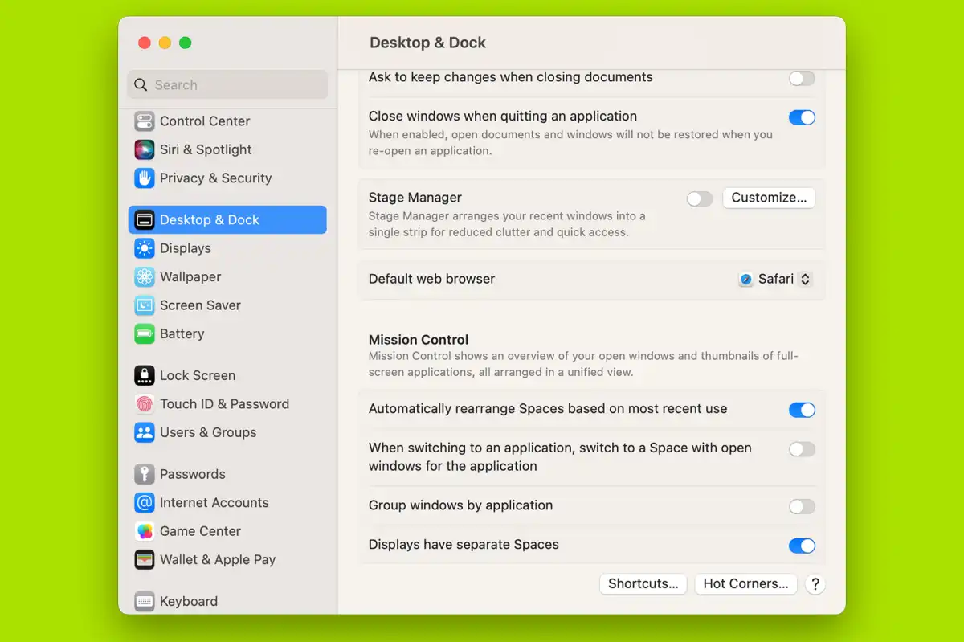Click the Search field in sidebar
This screenshot has height=642, width=964.
pyautogui.click(x=227, y=85)
